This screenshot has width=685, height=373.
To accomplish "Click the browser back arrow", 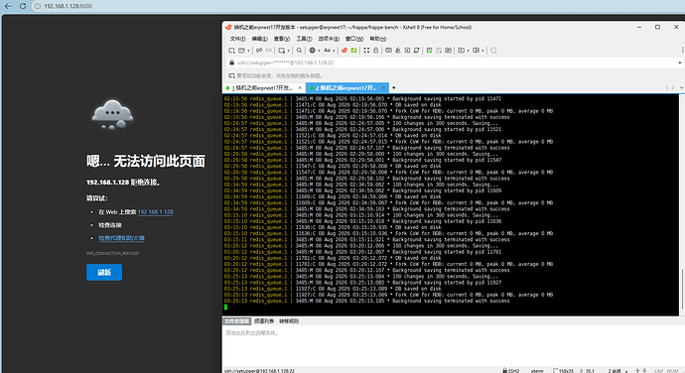I will 8,6.
